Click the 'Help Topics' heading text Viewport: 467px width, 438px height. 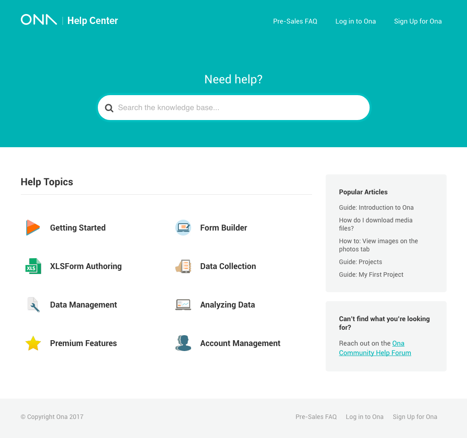point(47,182)
